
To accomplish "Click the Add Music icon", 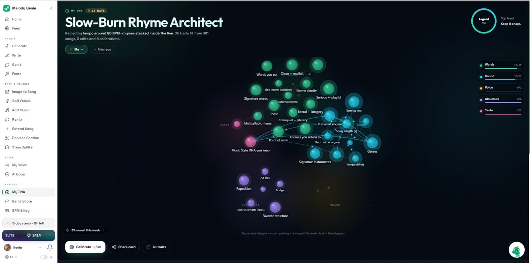I will 7,110.
